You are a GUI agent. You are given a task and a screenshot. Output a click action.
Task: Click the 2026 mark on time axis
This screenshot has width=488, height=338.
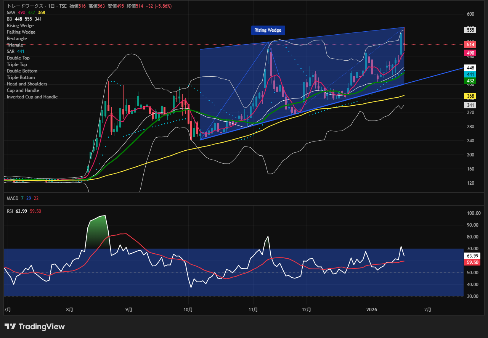[371, 310]
